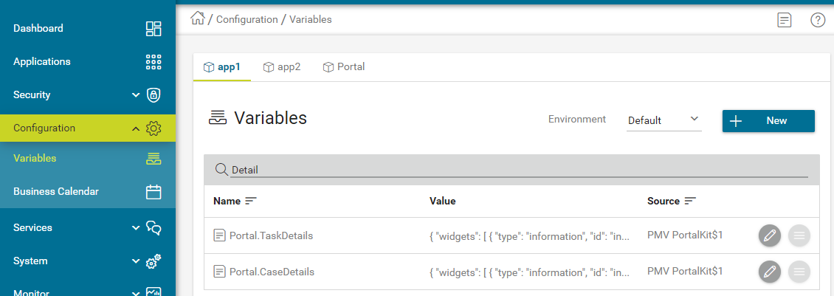
Task: Expand the Security menu section
Action: coord(136,94)
